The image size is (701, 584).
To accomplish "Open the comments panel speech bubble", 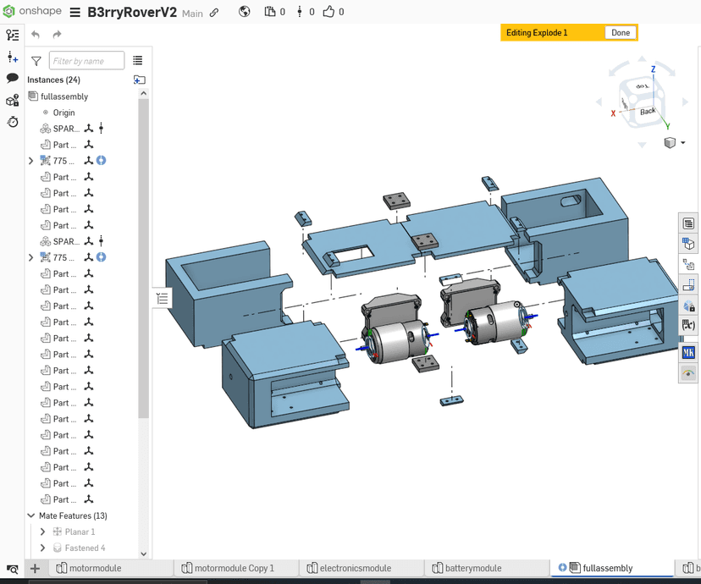I will tap(13, 78).
